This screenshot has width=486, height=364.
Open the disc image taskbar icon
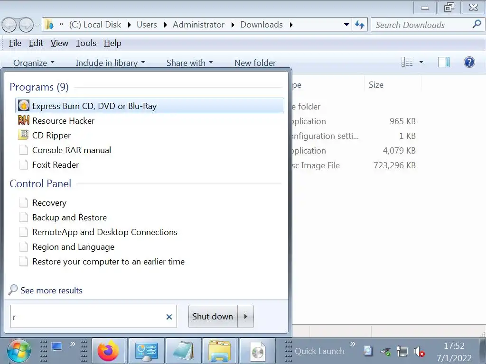(x=258, y=351)
